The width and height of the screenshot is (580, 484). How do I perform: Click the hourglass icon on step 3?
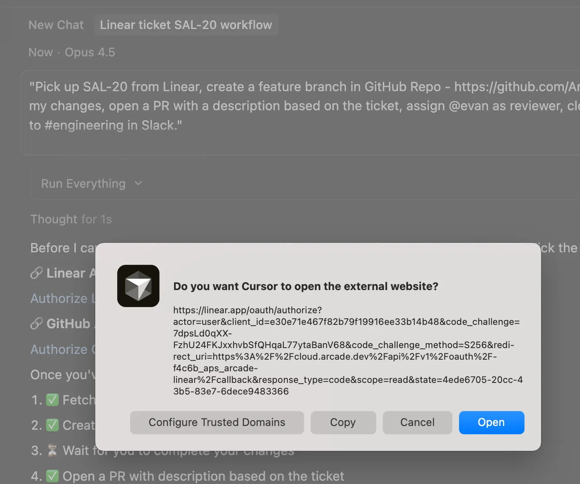tap(52, 450)
